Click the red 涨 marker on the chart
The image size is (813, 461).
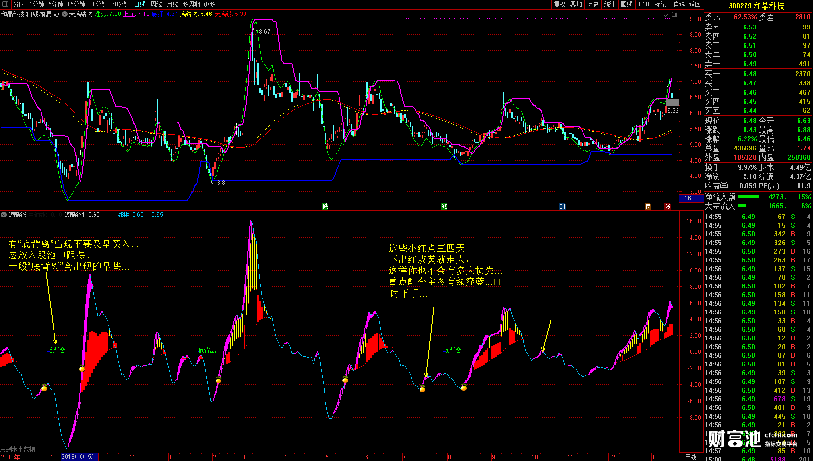(x=667, y=206)
